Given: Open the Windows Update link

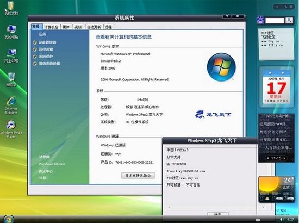Looking at the screenshot, I should [52, 164].
